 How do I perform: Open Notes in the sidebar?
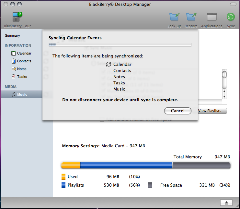coord(22,69)
